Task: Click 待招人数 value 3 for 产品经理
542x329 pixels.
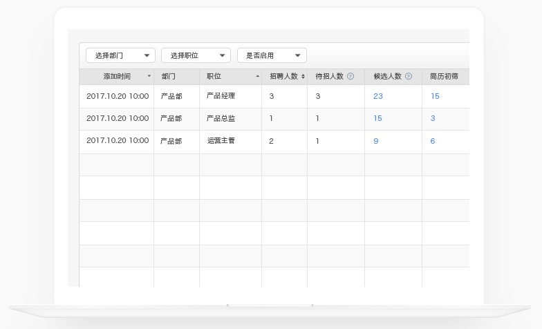Action: (318, 96)
